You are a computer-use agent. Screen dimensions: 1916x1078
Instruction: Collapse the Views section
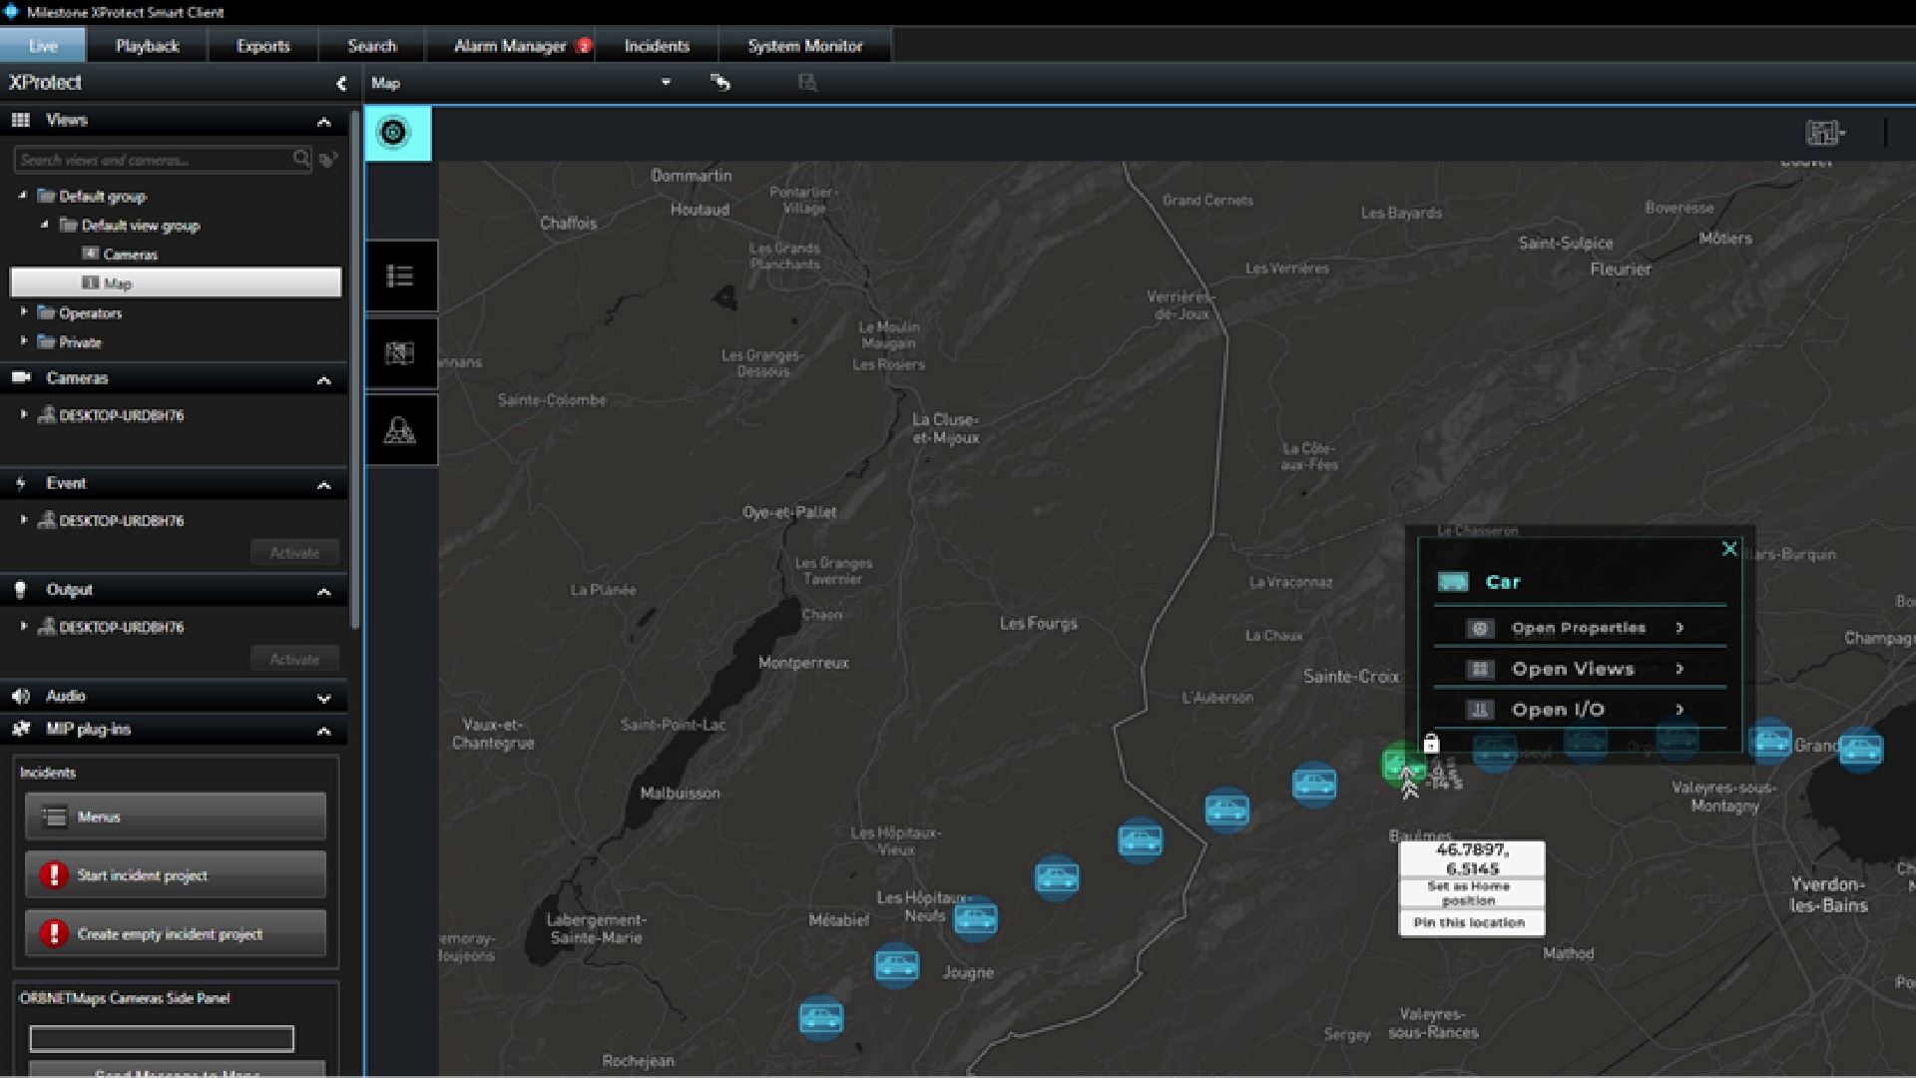coord(323,122)
